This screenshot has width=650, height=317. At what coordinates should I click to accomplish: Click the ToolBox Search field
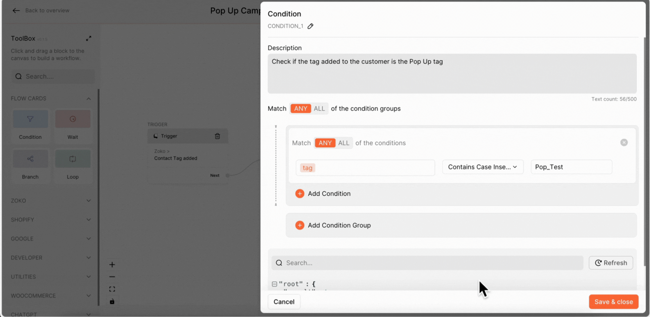[x=53, y=77]
